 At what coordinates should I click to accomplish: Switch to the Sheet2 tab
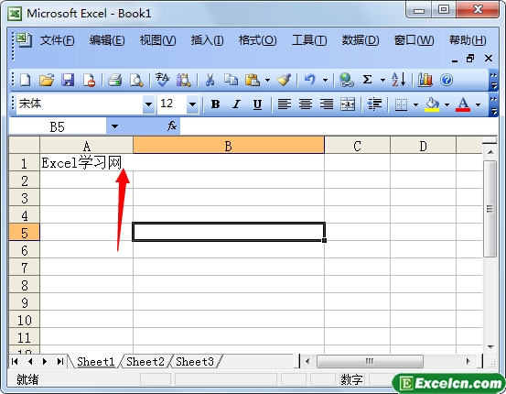(145, 362)
